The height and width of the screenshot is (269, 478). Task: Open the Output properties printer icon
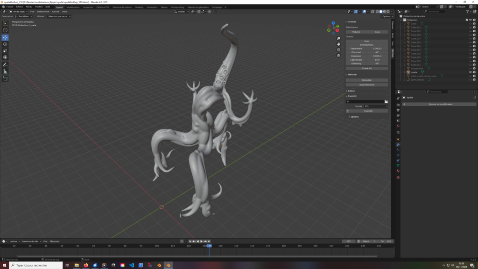point(398,110)
